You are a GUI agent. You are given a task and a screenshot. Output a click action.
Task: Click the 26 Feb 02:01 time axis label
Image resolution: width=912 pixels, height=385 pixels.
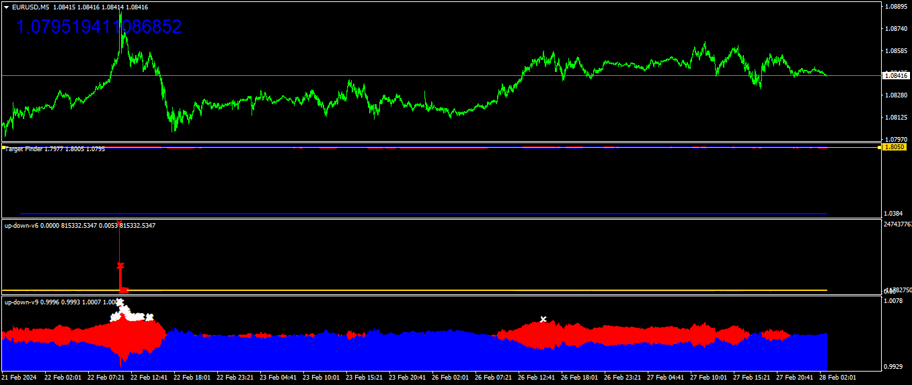450,378
